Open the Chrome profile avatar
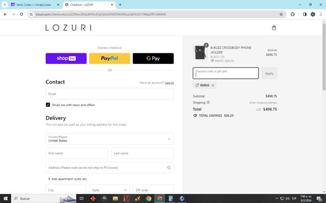Viewport: 326px width, 203px height. (x=313, y=14)
